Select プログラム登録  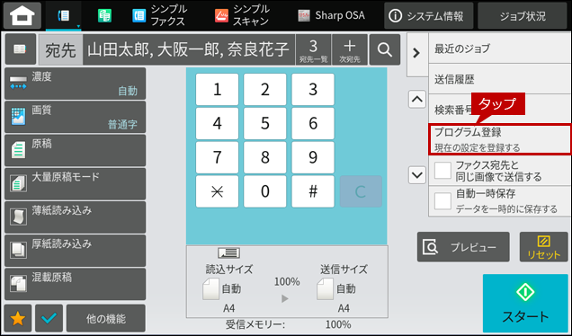(x=500, y=140)
